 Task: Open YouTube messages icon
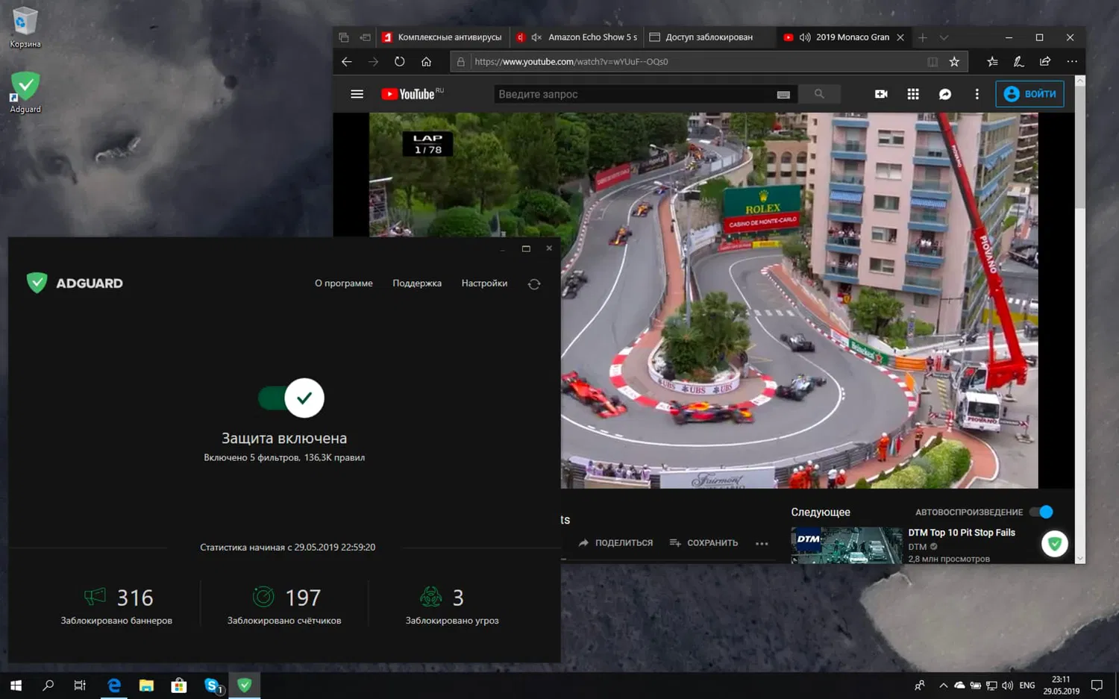tap(945, 94)
